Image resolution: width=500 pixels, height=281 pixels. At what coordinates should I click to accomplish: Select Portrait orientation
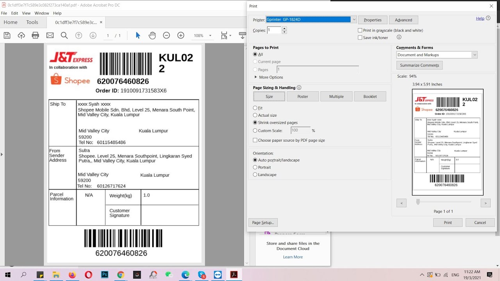pyautogui.click(x=255, y=167)
